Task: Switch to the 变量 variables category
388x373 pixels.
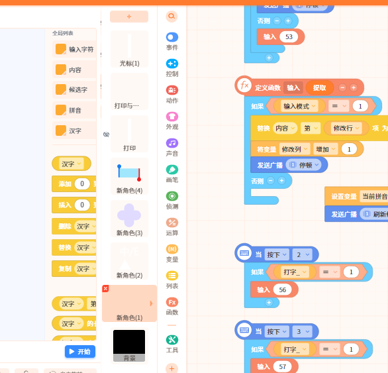Action: click(172, 254)
